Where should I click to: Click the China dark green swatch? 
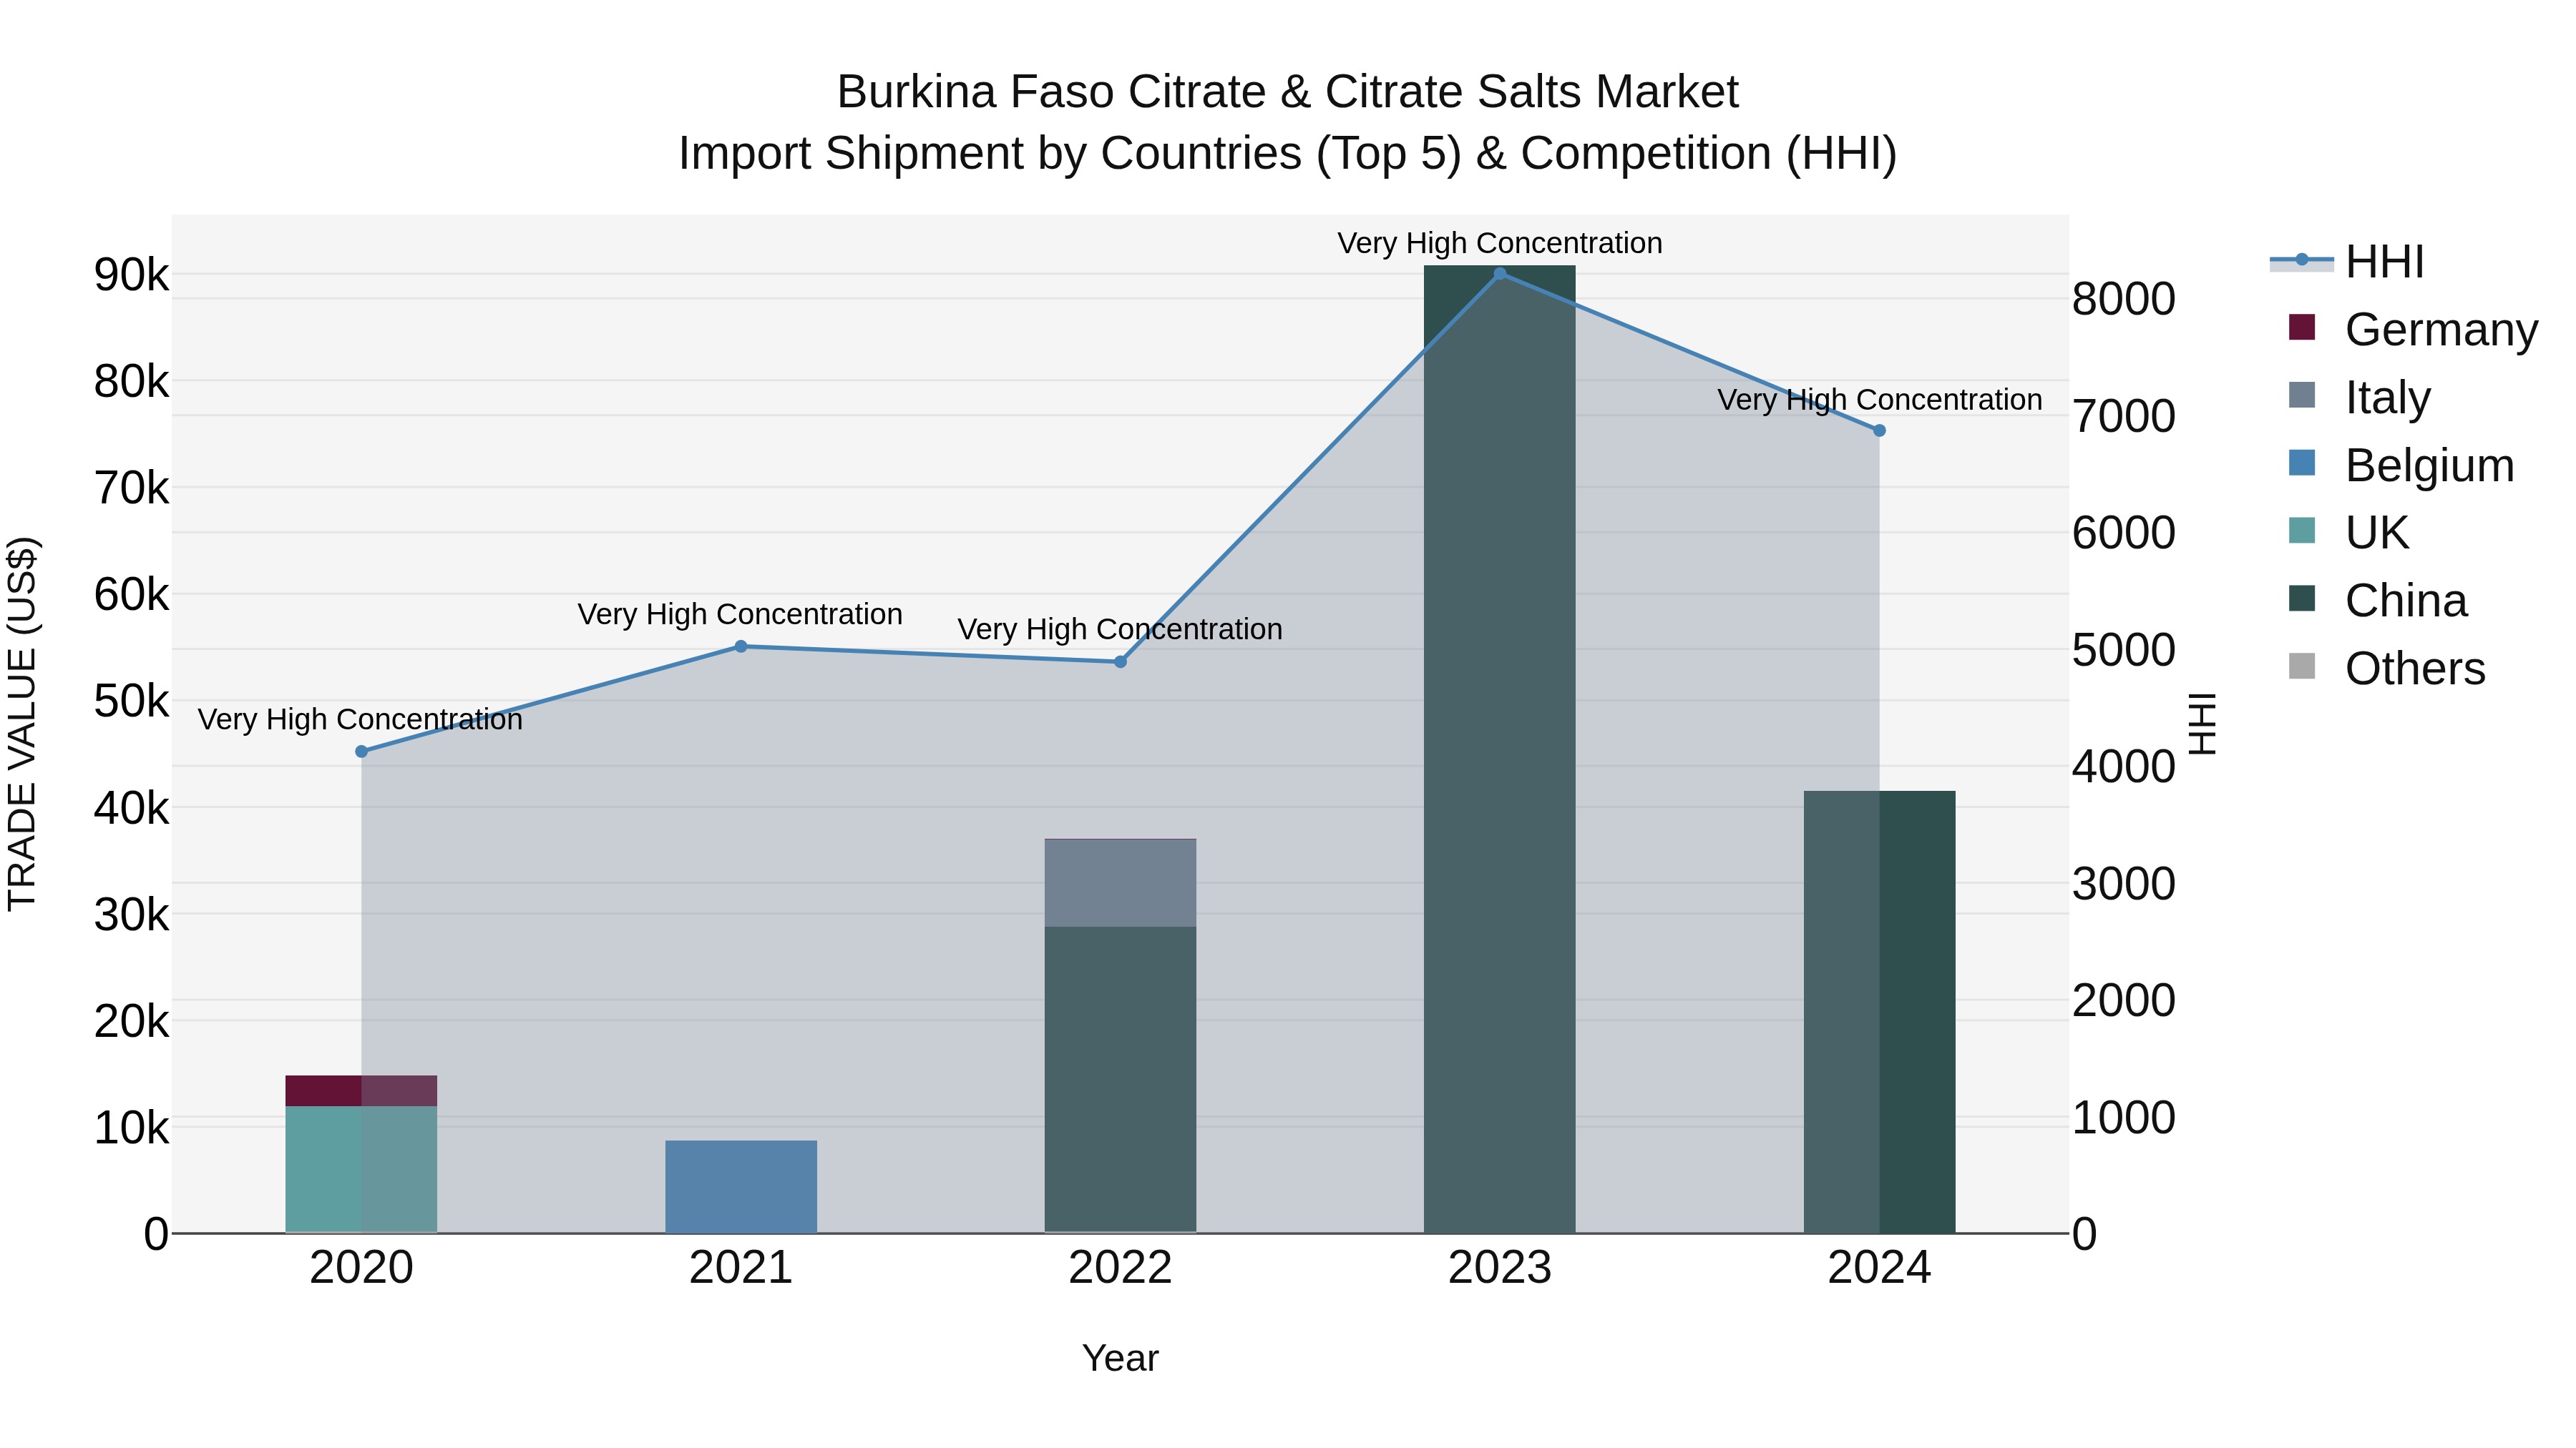coord(2302,599)
